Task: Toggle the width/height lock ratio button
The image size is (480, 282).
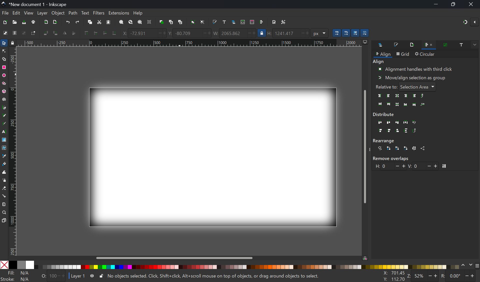Action: point(261,33)
